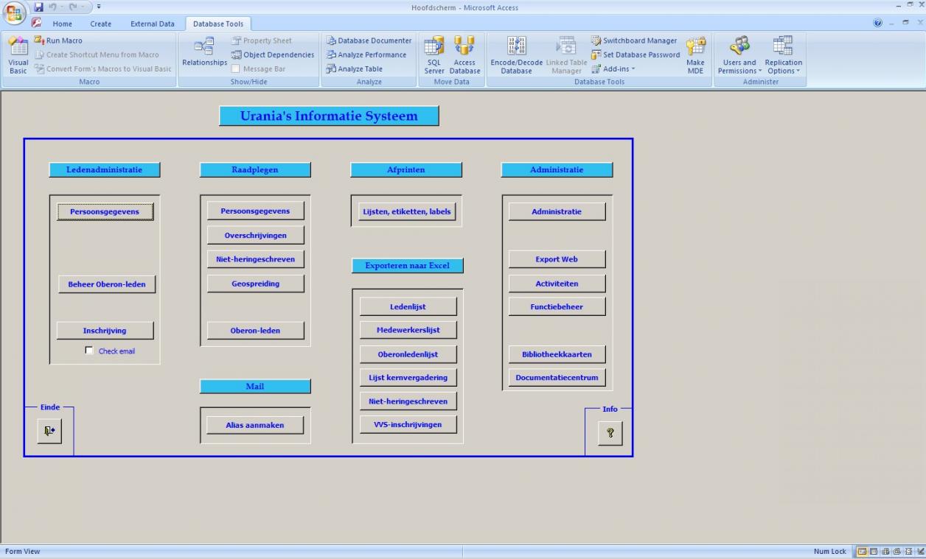Click Set Database Password
The width and height of the screenshot is (926, 559).
point(636,55)
